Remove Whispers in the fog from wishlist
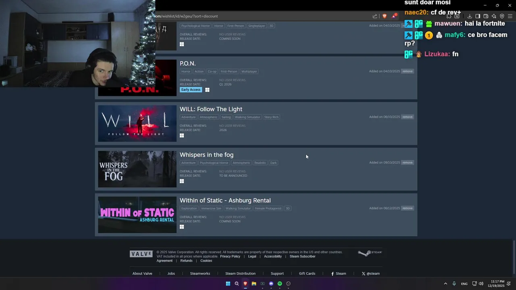 pyautogui.click(x=407, y=163)
